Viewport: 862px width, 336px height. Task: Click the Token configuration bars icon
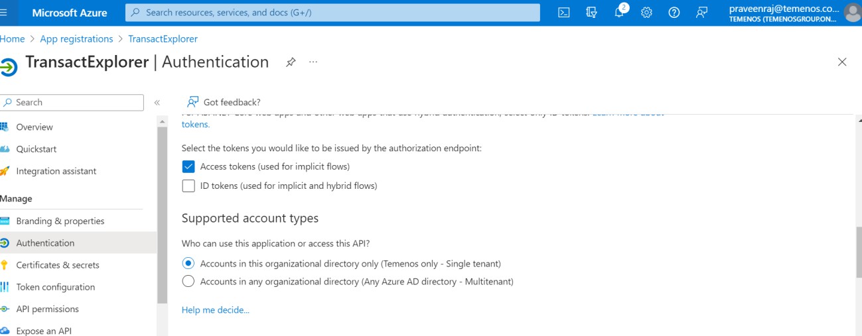click(x=4, y=287)
